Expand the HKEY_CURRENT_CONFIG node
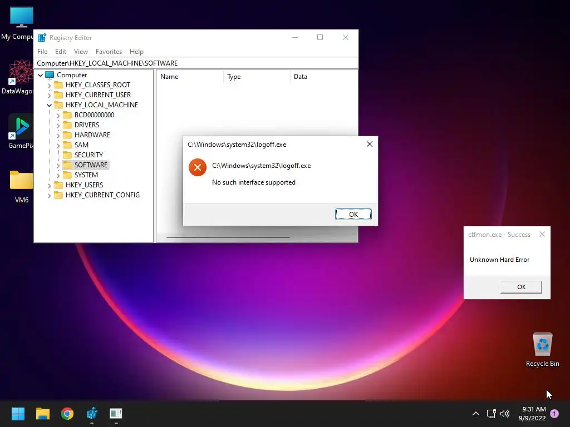570x427 pixels. pos(49,195)
